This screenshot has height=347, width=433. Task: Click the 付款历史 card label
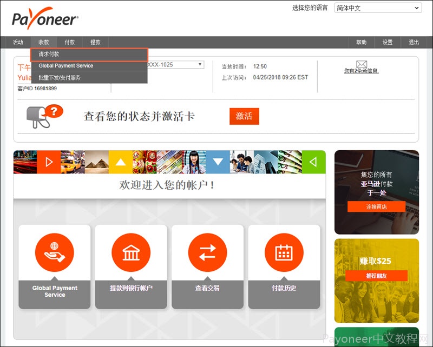tap(284, 288)
